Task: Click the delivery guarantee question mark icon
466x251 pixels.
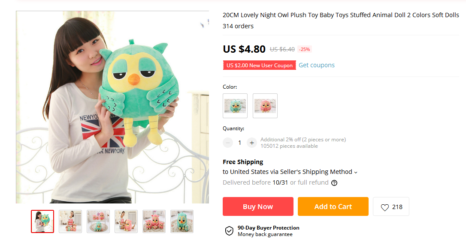Action: [334, 183]
